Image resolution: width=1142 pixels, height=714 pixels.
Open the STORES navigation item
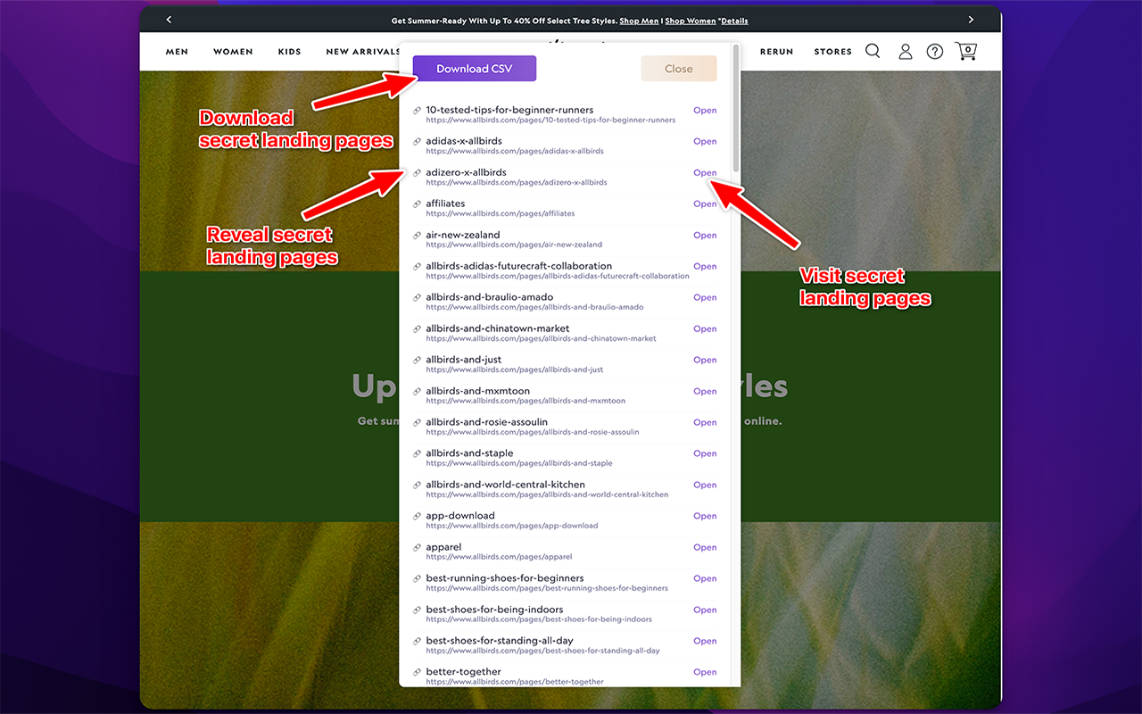(832, 51)
